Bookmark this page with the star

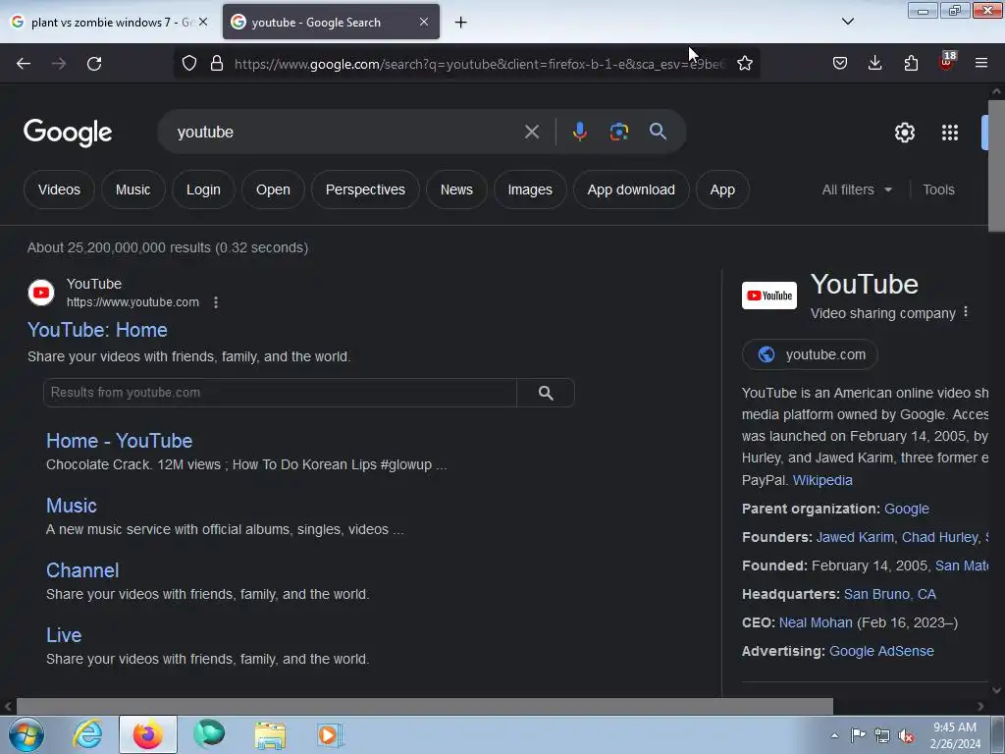pyautogui.click(x=744, y=63)
